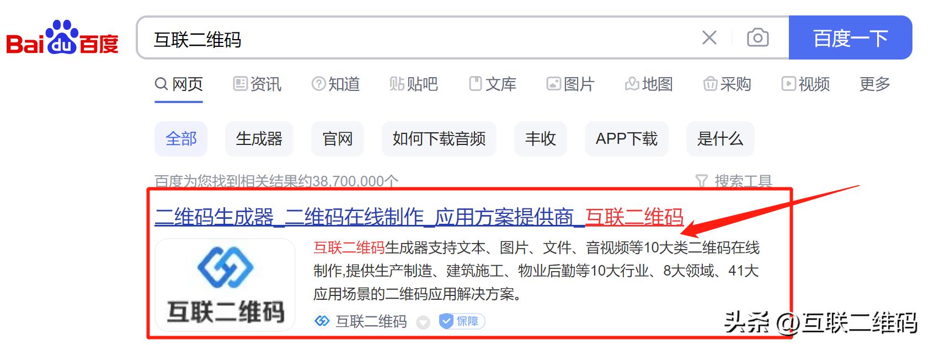
Task: Switch to the 视频 tab
Action: coord(805,84)
